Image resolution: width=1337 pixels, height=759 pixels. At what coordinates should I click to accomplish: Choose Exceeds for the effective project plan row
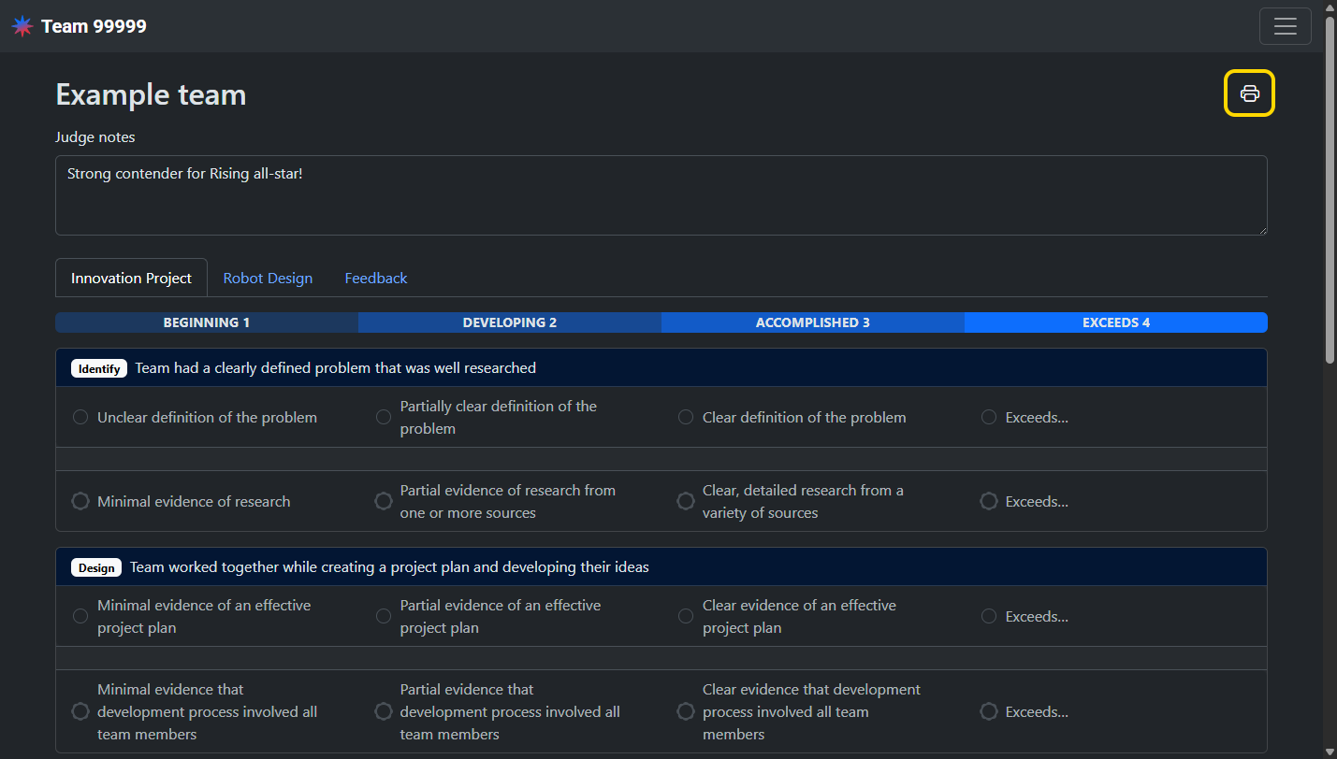(989, 616)
